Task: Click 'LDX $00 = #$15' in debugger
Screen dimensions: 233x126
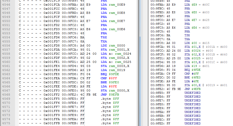Action: (197, 43)
